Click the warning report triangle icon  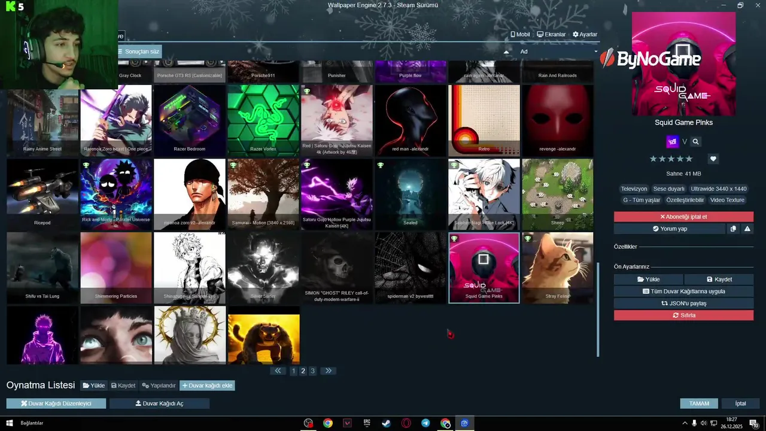(x=747, y=229)
